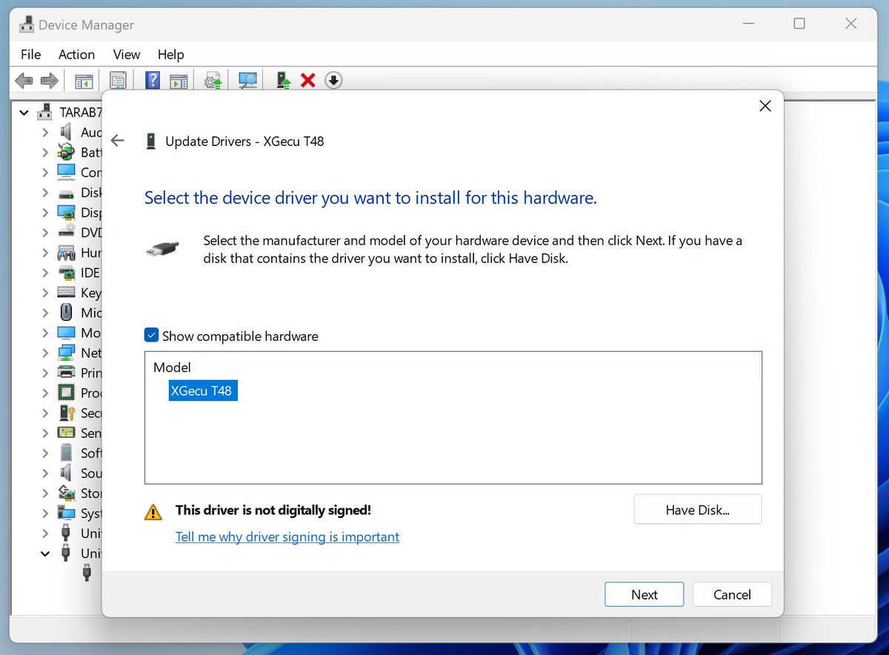Select the storage controllers icon in Stor row

[66, 493]
